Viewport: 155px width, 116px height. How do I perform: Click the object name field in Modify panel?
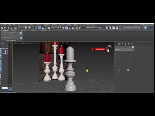[x=123, y=47]
